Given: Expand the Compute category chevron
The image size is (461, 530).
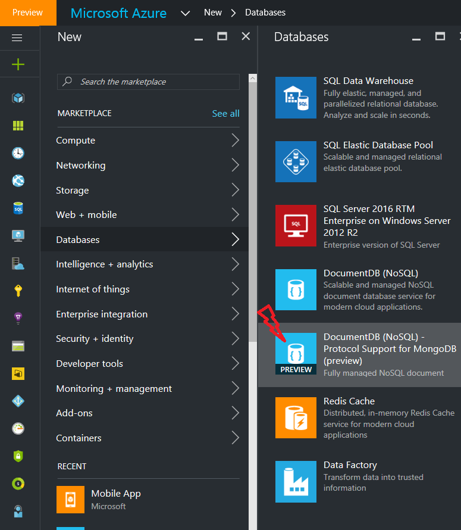Looking at the screenshot, I should 236,140.
